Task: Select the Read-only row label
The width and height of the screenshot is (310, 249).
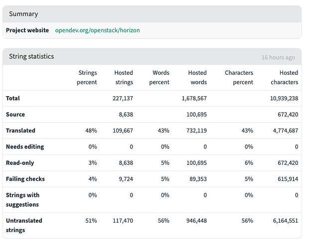Action: pos(20,163)
